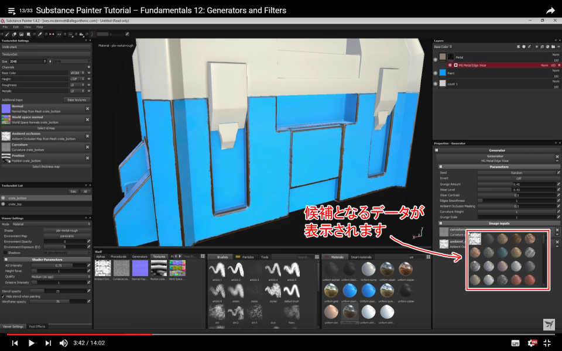
Task: Click the blue Paint layer color swatch
Action: [443, 73]
